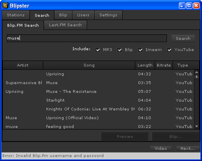Click the invalid username error status message
Viewport: 202px width, 161px height.
(x=53, y=156)
